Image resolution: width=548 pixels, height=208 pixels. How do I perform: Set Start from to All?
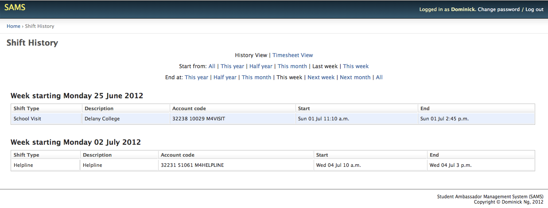point(212,66)
